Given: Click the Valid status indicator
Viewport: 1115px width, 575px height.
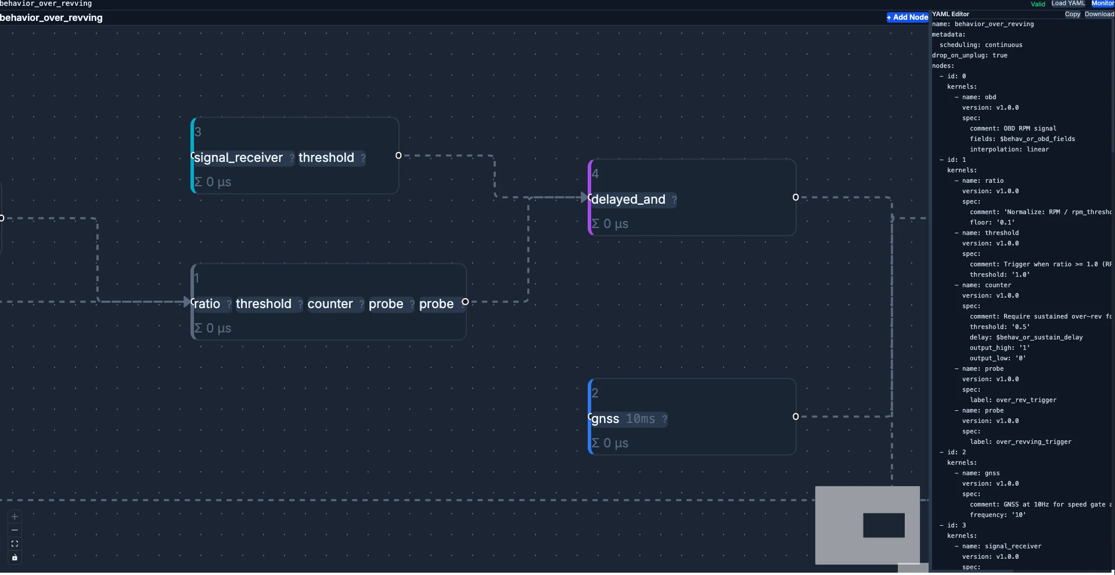Looking at the screenshot, I should point(1038,4).
